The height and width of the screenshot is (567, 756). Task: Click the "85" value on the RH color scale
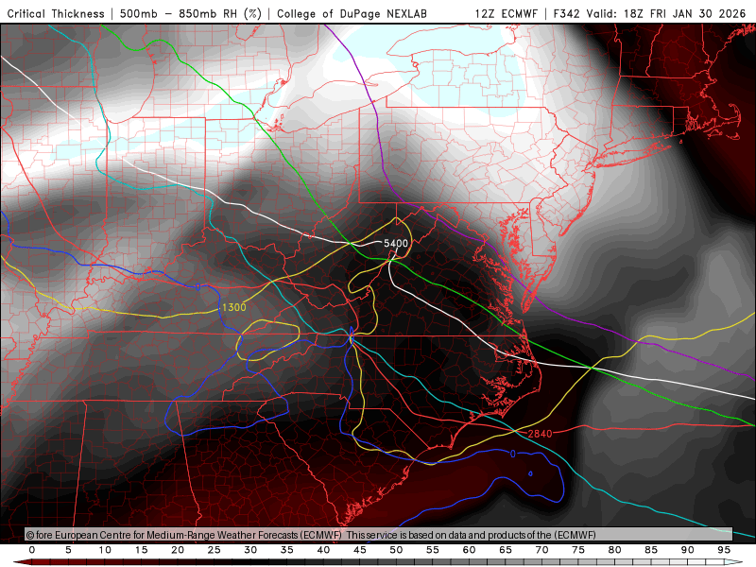[651, 550]
